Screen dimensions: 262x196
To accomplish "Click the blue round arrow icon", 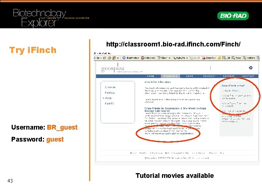I will pyautogui.click(x=251, y=68).
